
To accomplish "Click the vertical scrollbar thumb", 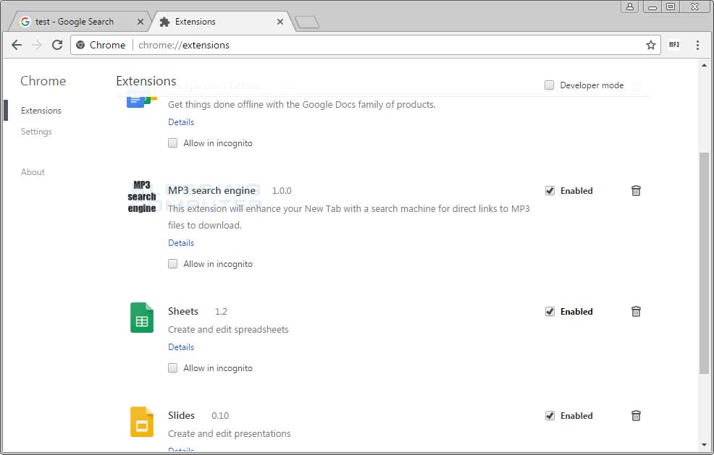I will pos(704,263).
